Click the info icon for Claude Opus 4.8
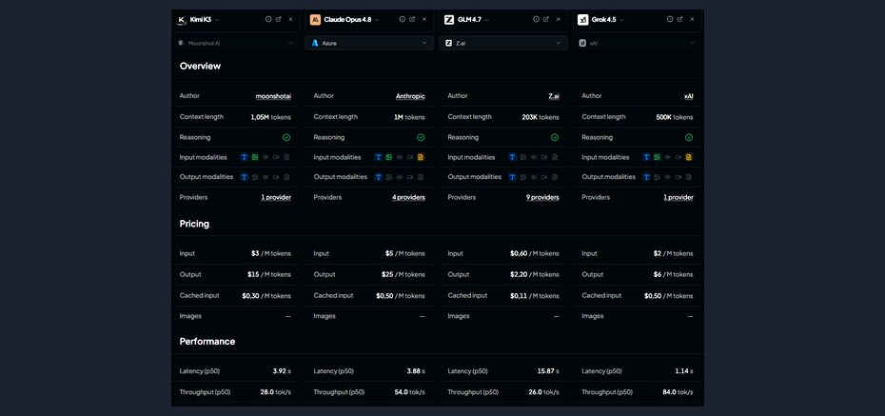Viewport: 885px width, 416px height. point(403,19)
